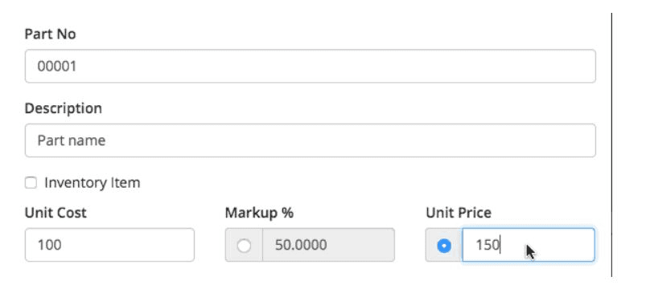Click the Description field label

[64, 108]
